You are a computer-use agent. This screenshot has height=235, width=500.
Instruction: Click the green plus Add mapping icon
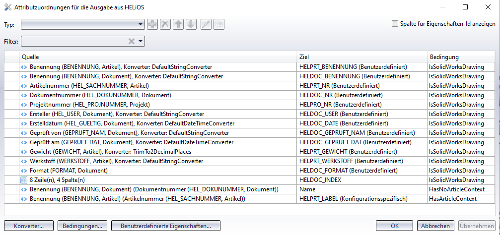pos(153,24)
